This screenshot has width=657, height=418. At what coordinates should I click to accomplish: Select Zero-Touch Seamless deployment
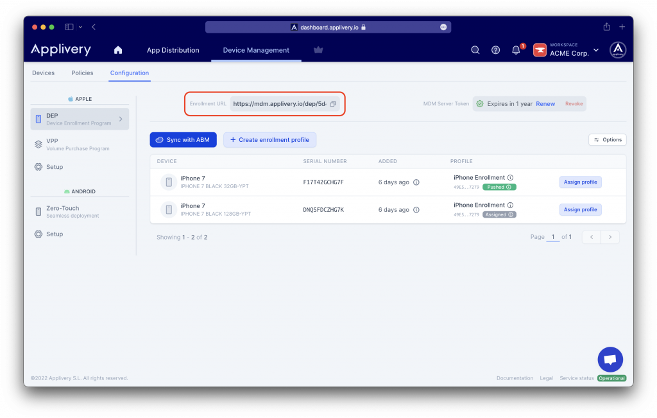point(80,212)
